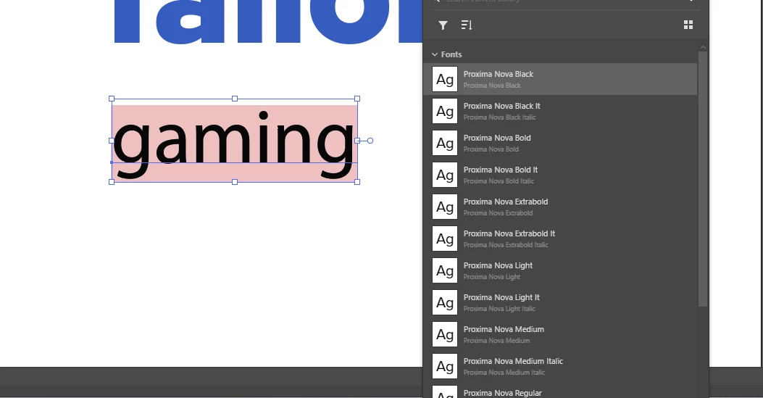This screenshot has width=763, height=398.
Task: Click the top-left handle of gaming text box
Action: click(112, 99)
